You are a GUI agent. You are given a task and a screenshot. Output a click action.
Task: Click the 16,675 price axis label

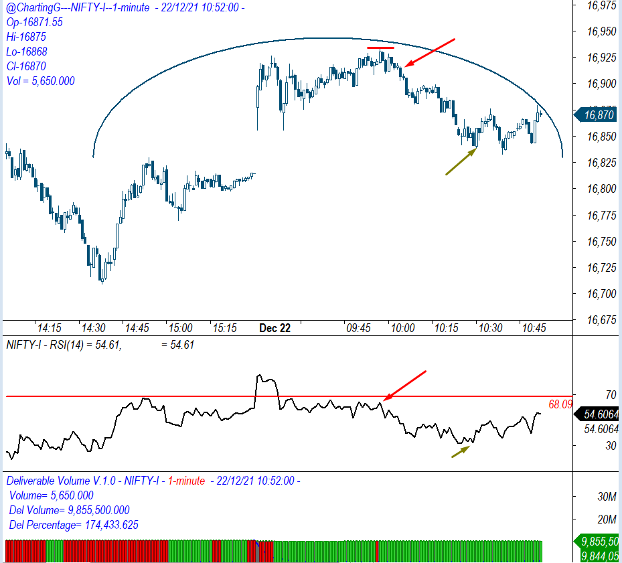coord(601,320)
